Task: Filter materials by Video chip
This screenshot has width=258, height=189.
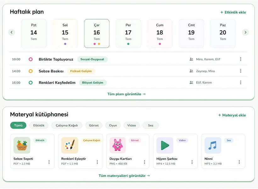Action: coord(132,125)
